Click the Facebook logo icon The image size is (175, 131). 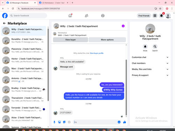coord(5,16)
